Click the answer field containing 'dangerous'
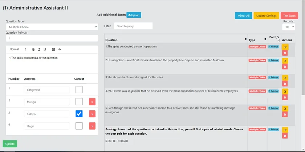 pyautogui.click(x=47, y=90)
